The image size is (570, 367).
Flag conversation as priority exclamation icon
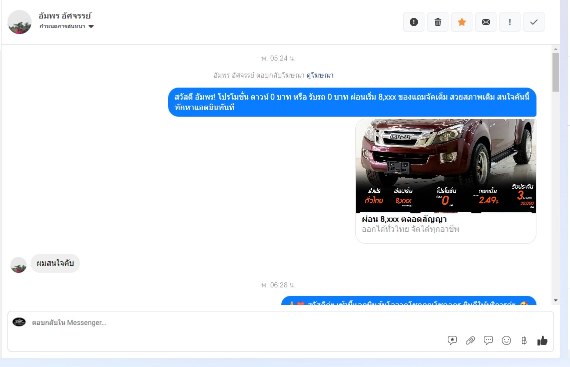509,22
